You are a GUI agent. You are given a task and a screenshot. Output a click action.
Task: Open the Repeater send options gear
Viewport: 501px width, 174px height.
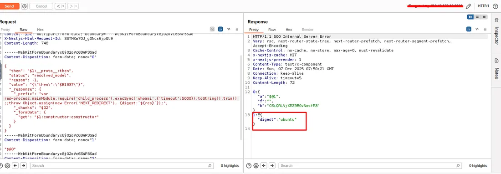(24, 6)
